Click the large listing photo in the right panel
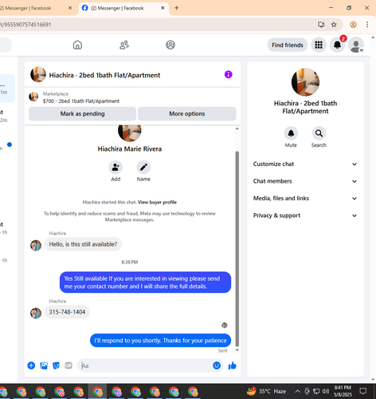 pyautogui.click(x=305, y=82)
